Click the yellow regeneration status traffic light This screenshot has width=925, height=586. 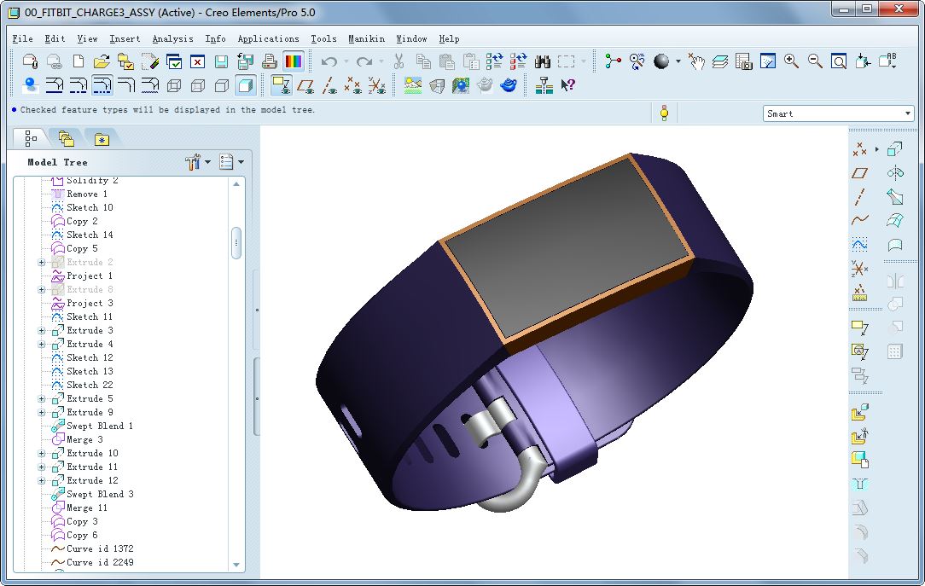pyautogui.click(x=664, y=113)
